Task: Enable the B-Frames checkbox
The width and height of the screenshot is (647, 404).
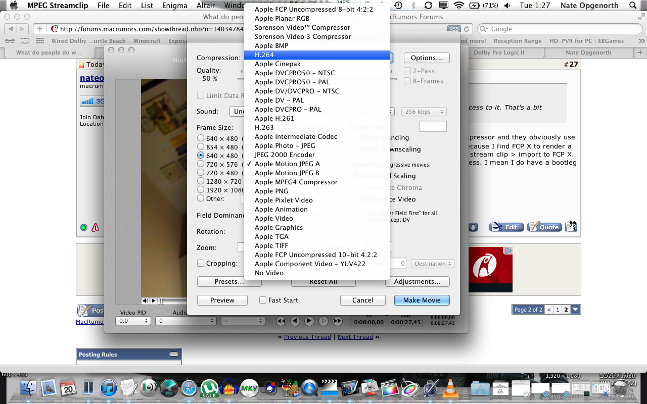Action: pos(407,81)
